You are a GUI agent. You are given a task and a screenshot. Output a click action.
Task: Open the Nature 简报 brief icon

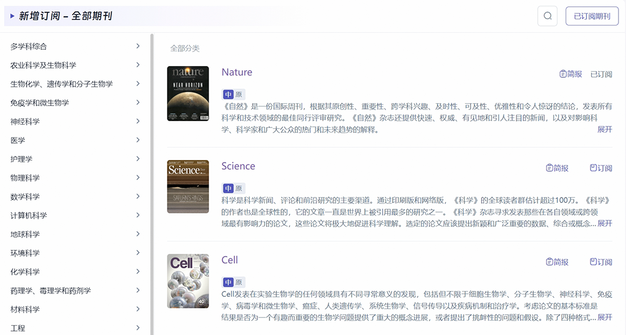pyautogui.click(x=563, y=74)
